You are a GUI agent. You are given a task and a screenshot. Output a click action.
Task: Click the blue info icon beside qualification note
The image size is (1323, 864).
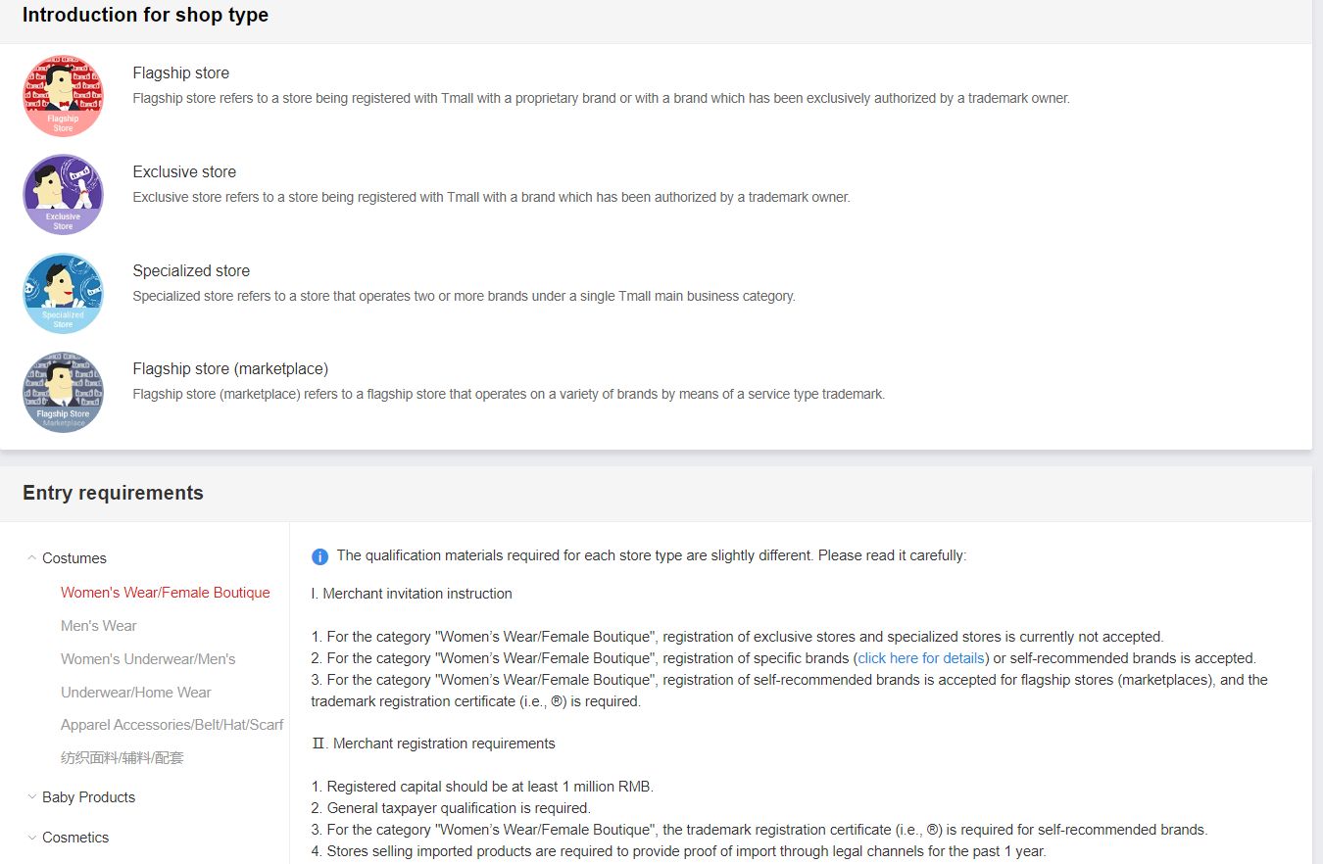coord(319,556)
